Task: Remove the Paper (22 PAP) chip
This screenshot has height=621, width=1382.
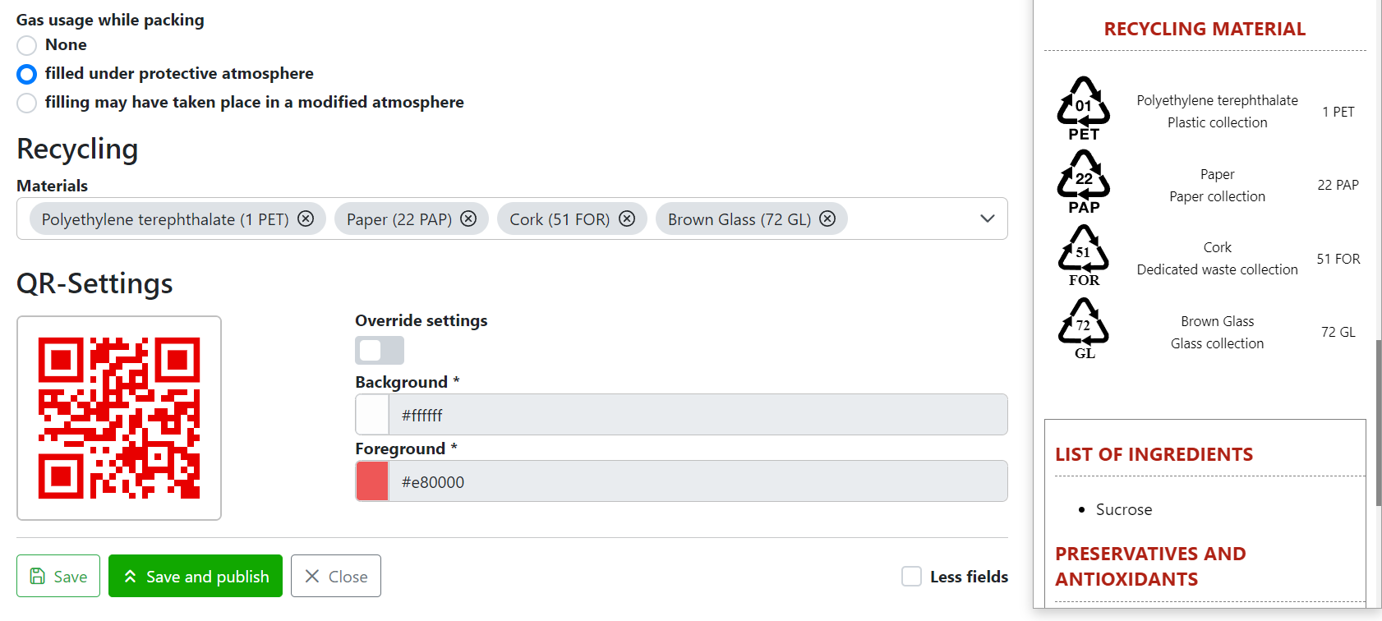Action: tap(468, 218)
